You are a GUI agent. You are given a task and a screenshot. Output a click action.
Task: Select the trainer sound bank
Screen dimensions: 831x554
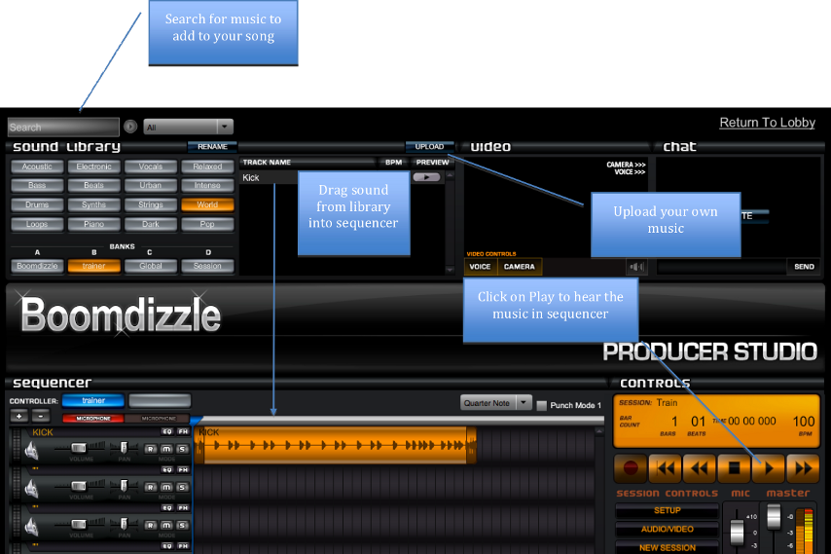(93, 266)
